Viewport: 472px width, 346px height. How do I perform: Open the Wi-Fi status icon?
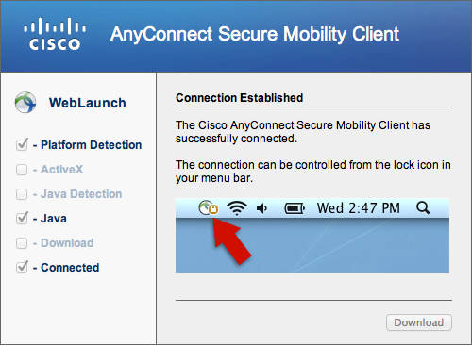[237, 208]
